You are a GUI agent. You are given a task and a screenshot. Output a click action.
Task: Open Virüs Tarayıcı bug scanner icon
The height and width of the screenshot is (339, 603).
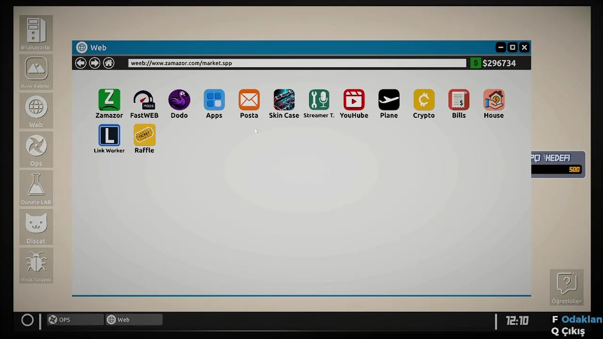36,265
